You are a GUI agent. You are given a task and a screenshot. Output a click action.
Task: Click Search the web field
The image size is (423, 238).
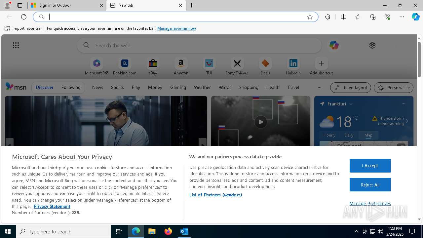point(199,45)
